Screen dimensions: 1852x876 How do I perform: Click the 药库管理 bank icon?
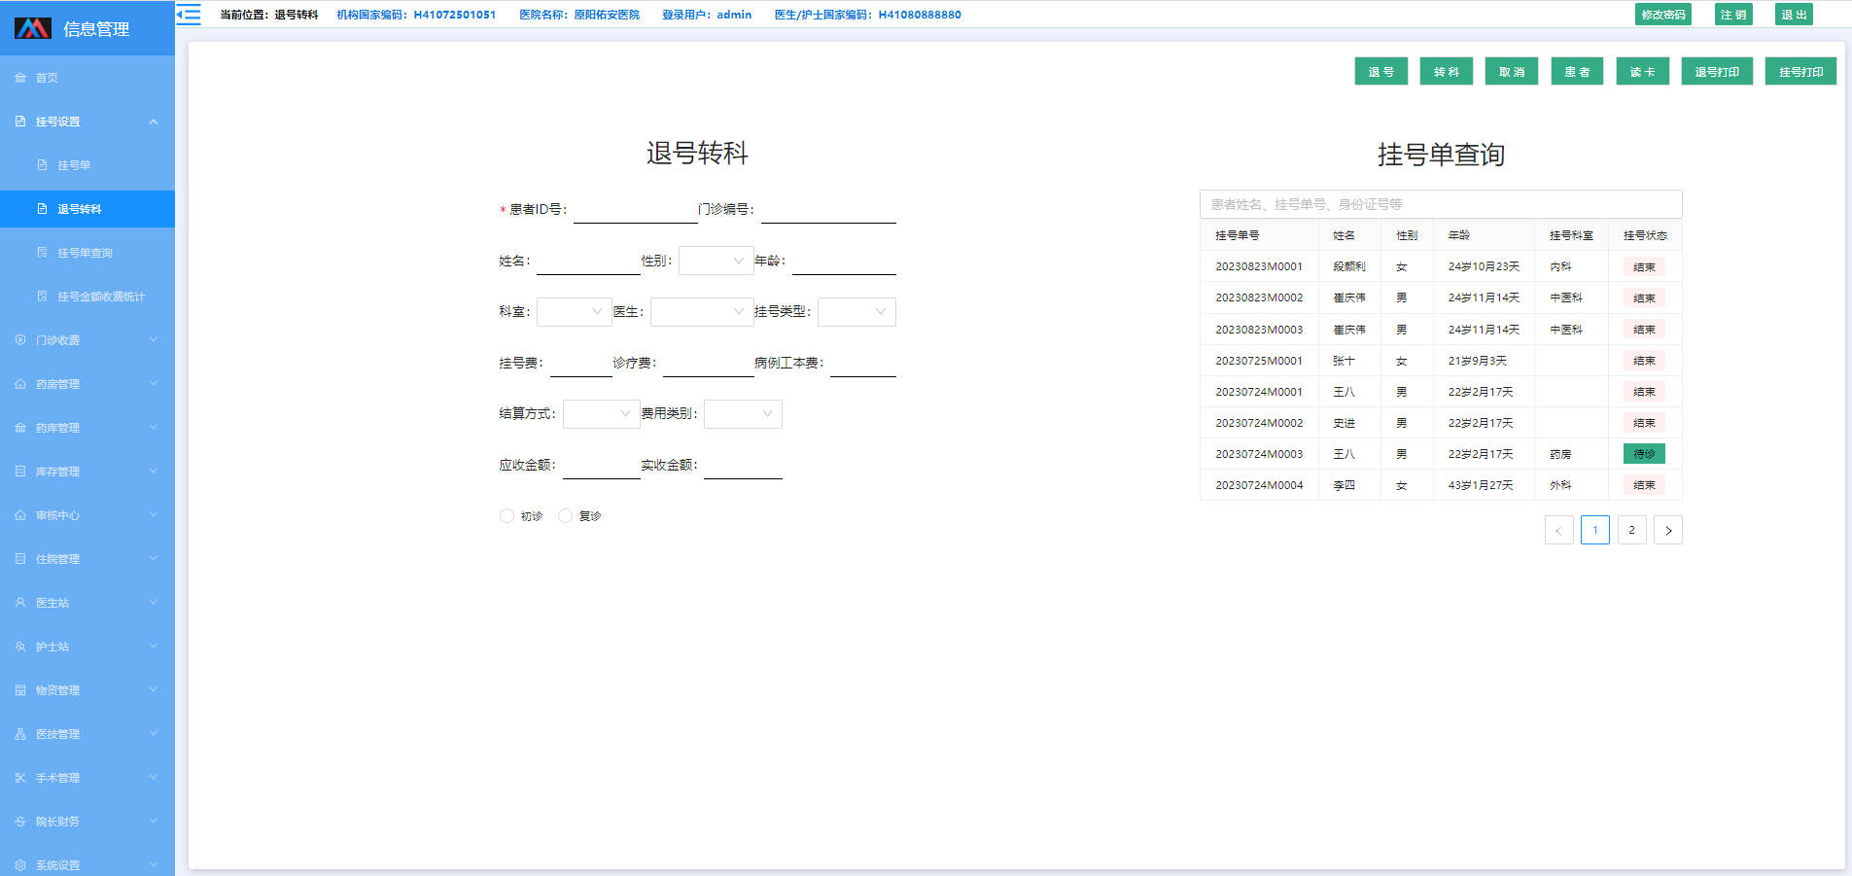pos(20,428)
